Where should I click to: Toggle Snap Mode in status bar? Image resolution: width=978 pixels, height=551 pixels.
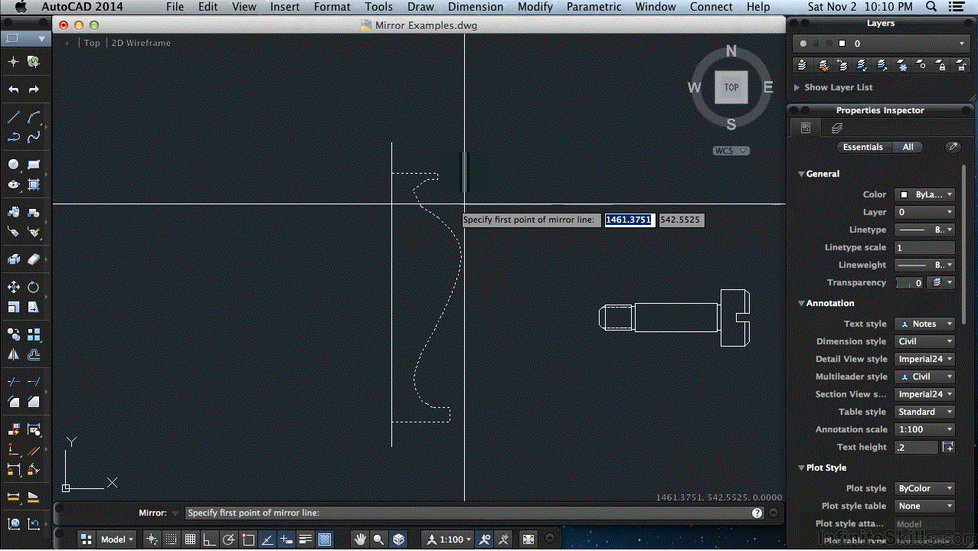[x=171, y=540]
